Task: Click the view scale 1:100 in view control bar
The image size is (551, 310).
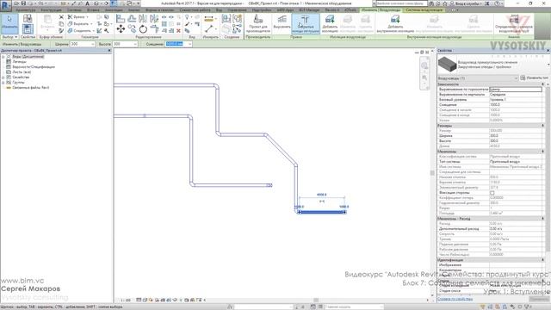Action: click(125, 301)
